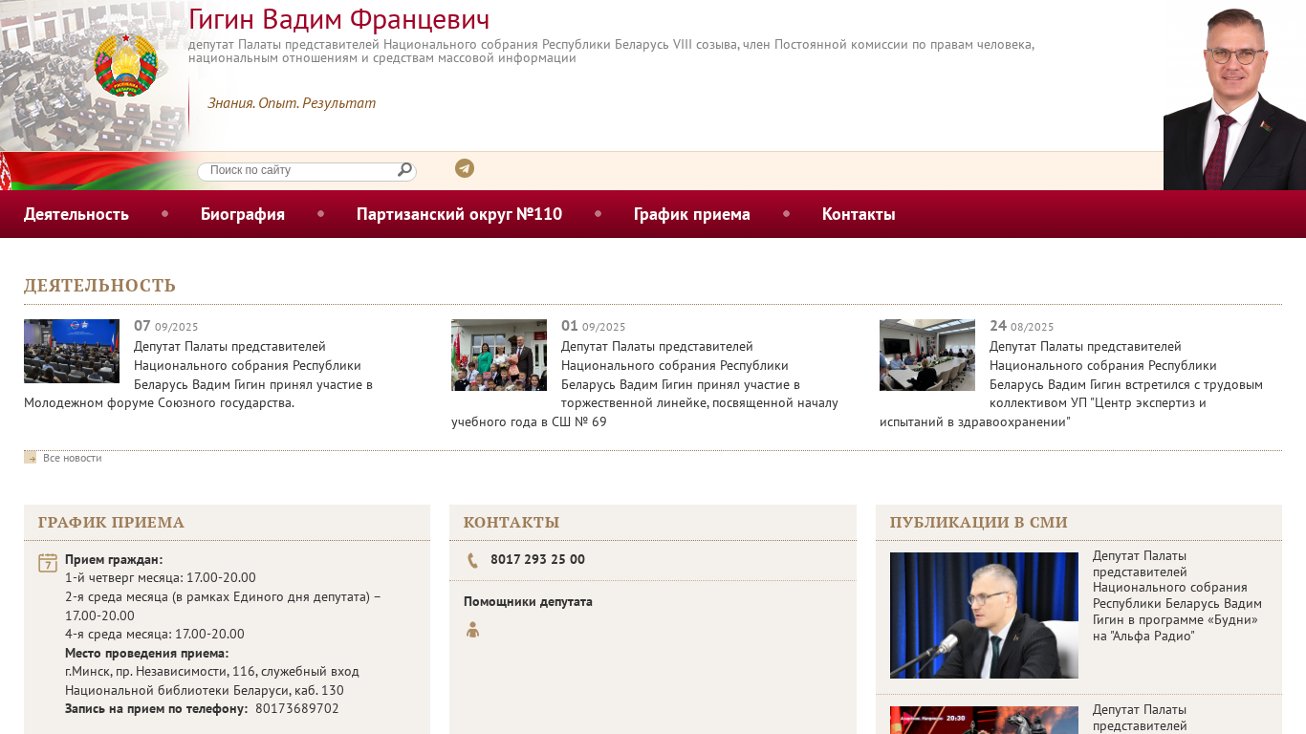Open the Telegram channel icon
This screenshot has width=1306, height=734.
(x=465, y=168)
